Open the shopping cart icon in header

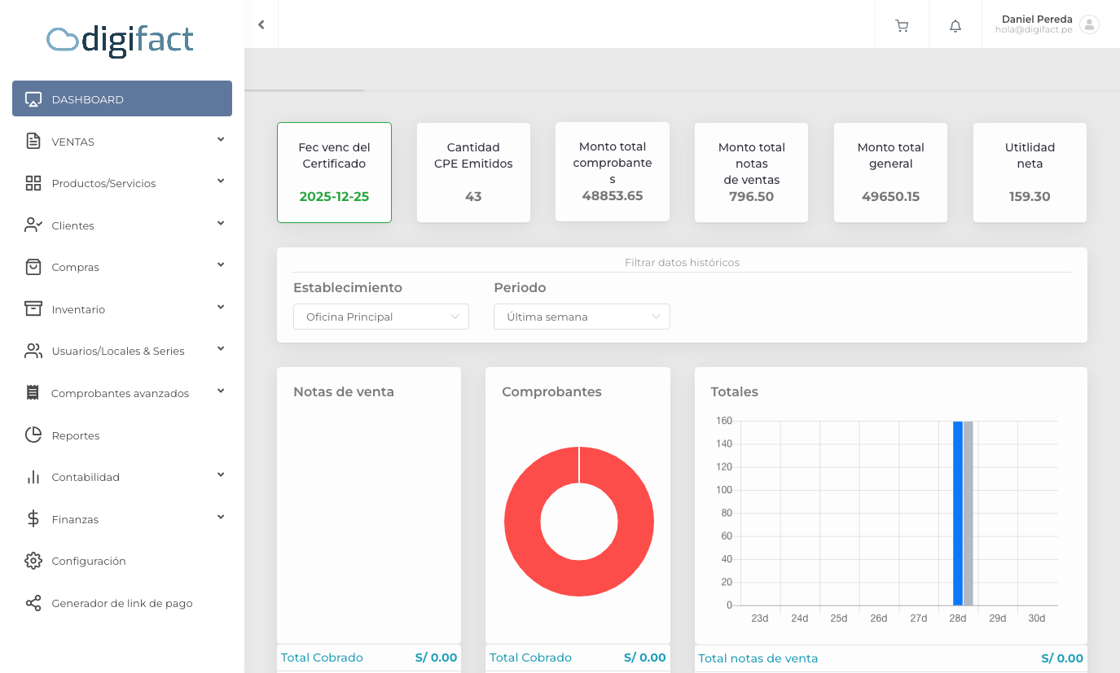(x=902, y=26)
